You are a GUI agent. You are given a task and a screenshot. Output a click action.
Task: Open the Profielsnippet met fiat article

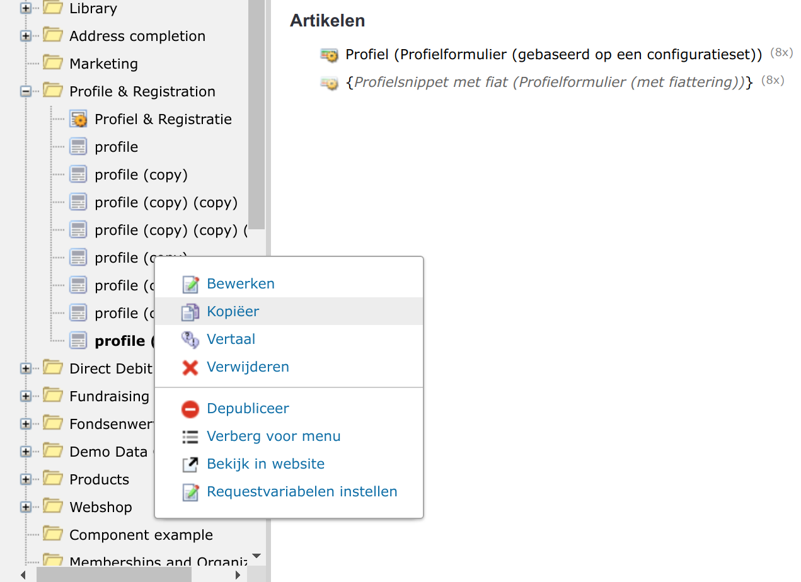click(550, 82)
